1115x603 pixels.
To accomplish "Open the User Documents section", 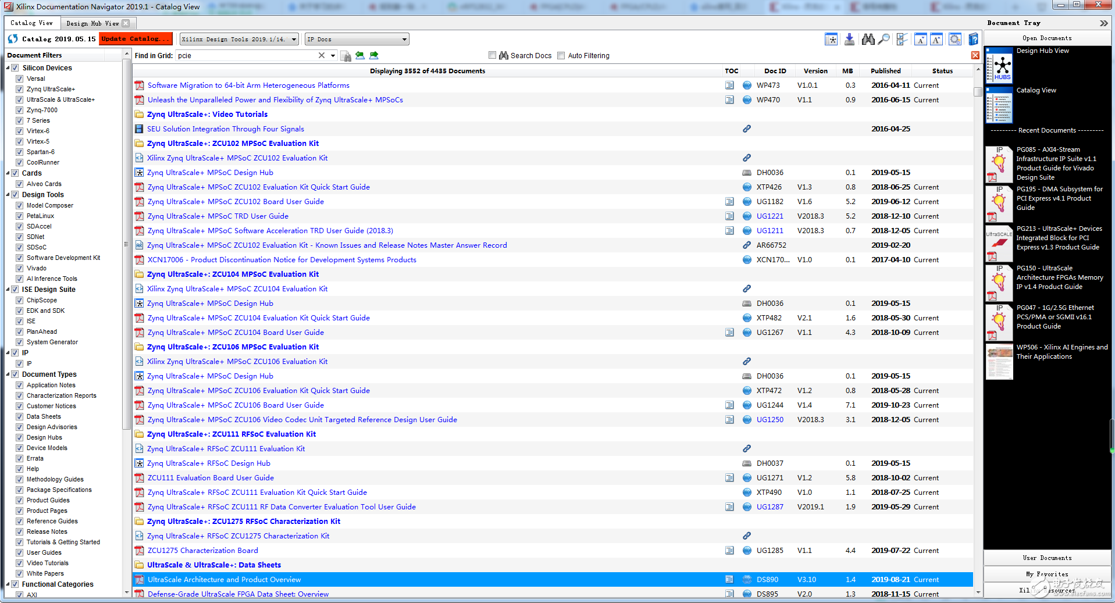I will click(1047, 558).
